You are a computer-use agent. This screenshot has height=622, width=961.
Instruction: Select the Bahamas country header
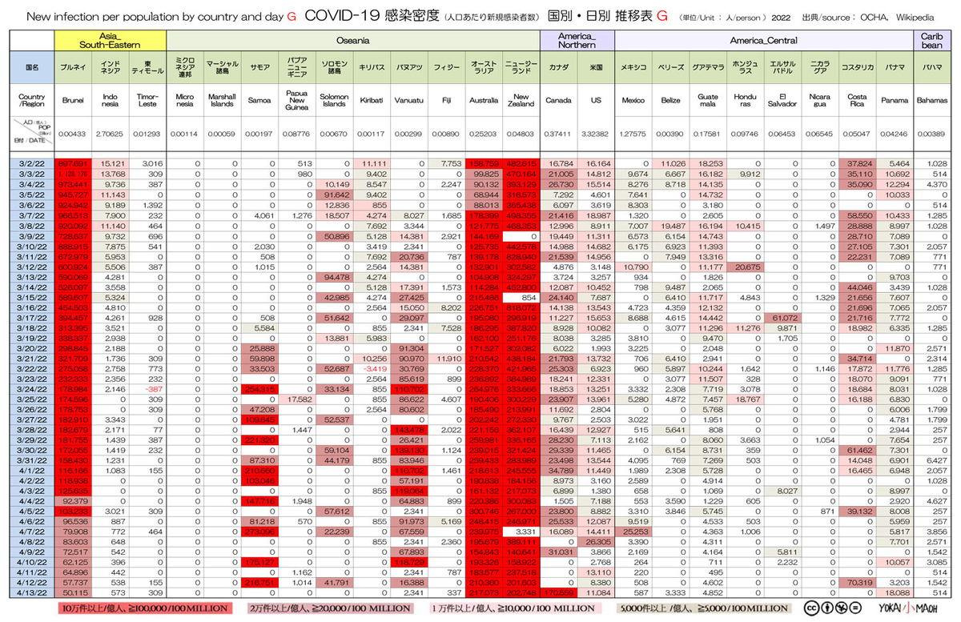pyautogui.click(x=931, y=102)
